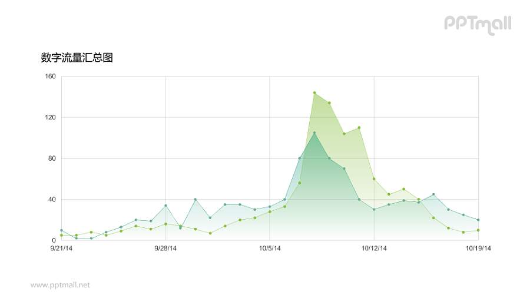Image resolution: width=530 pixels, height=298 pixels.
Task: Click the last light green point on 10/19/14
Action: (x=478, y=230)
